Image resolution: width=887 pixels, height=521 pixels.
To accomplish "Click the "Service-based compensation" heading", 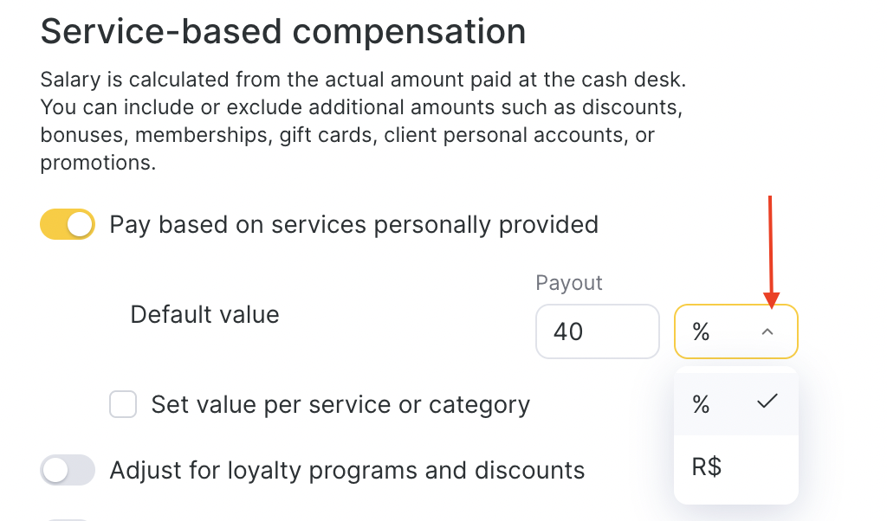I will pos(283,32).
